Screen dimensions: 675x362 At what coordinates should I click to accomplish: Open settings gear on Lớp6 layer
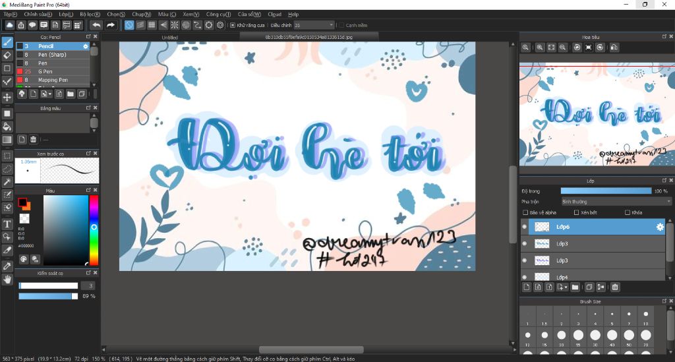[x=660, y=227]
